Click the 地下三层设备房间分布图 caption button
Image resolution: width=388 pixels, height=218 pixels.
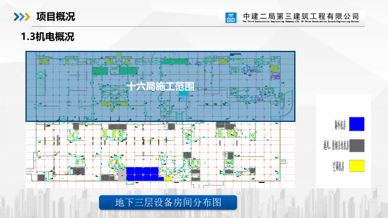coord(168,202)
